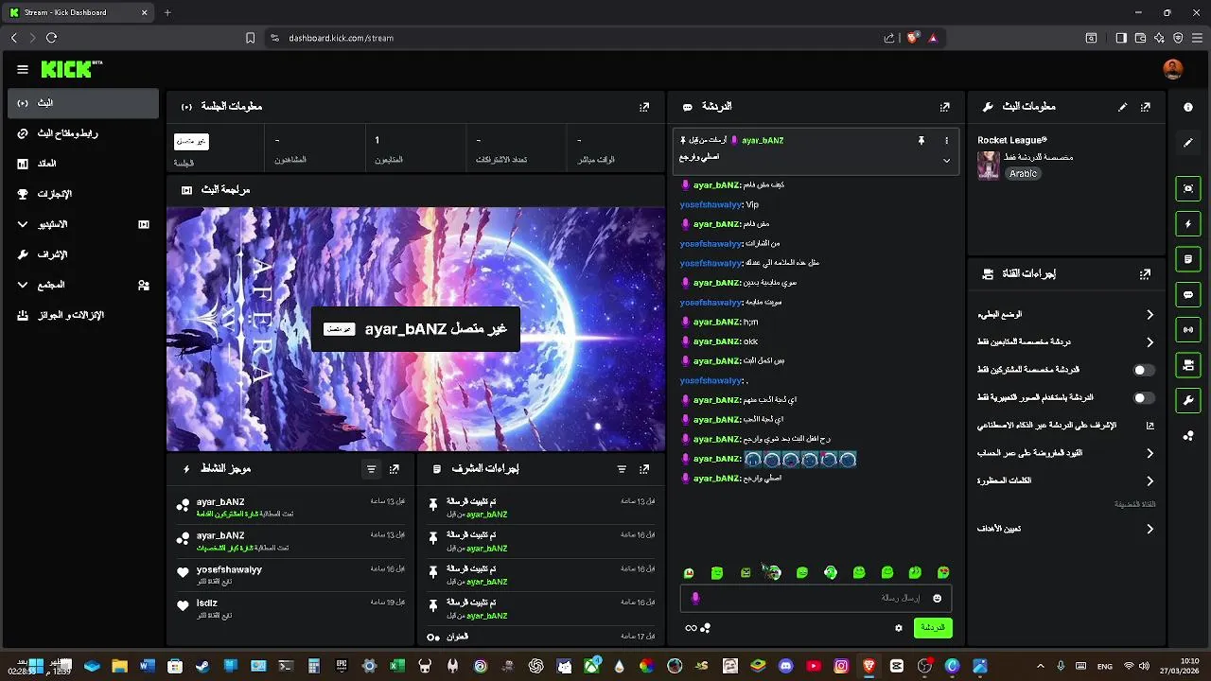1211x681 pixels.
Task: Click the infinity icon below chat input
Action: [x=691, y=628]
